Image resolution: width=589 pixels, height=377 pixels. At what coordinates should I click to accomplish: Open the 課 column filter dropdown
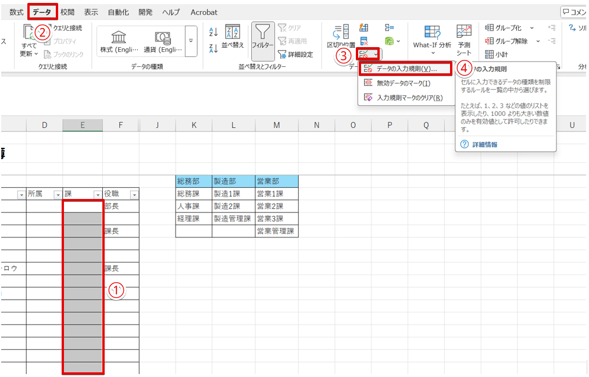[97, 195]
